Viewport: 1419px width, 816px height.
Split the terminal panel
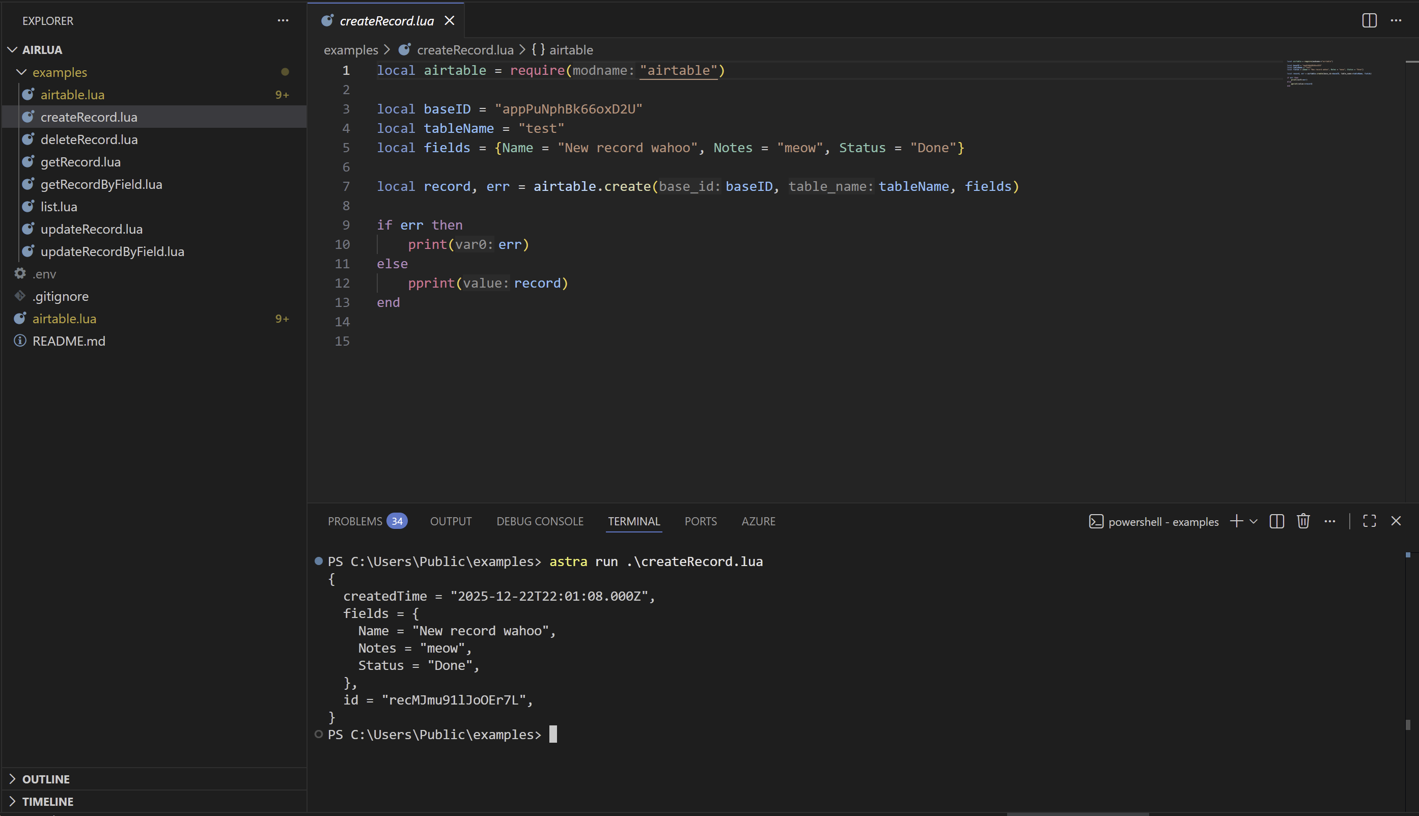point(1276,521)
